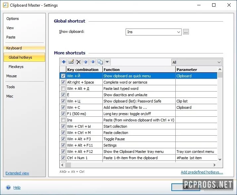Duplicate the selected hotkey with the copy icon
This screenshot has width=237, height=195.
pyautogui.click(x=100, y=62)
